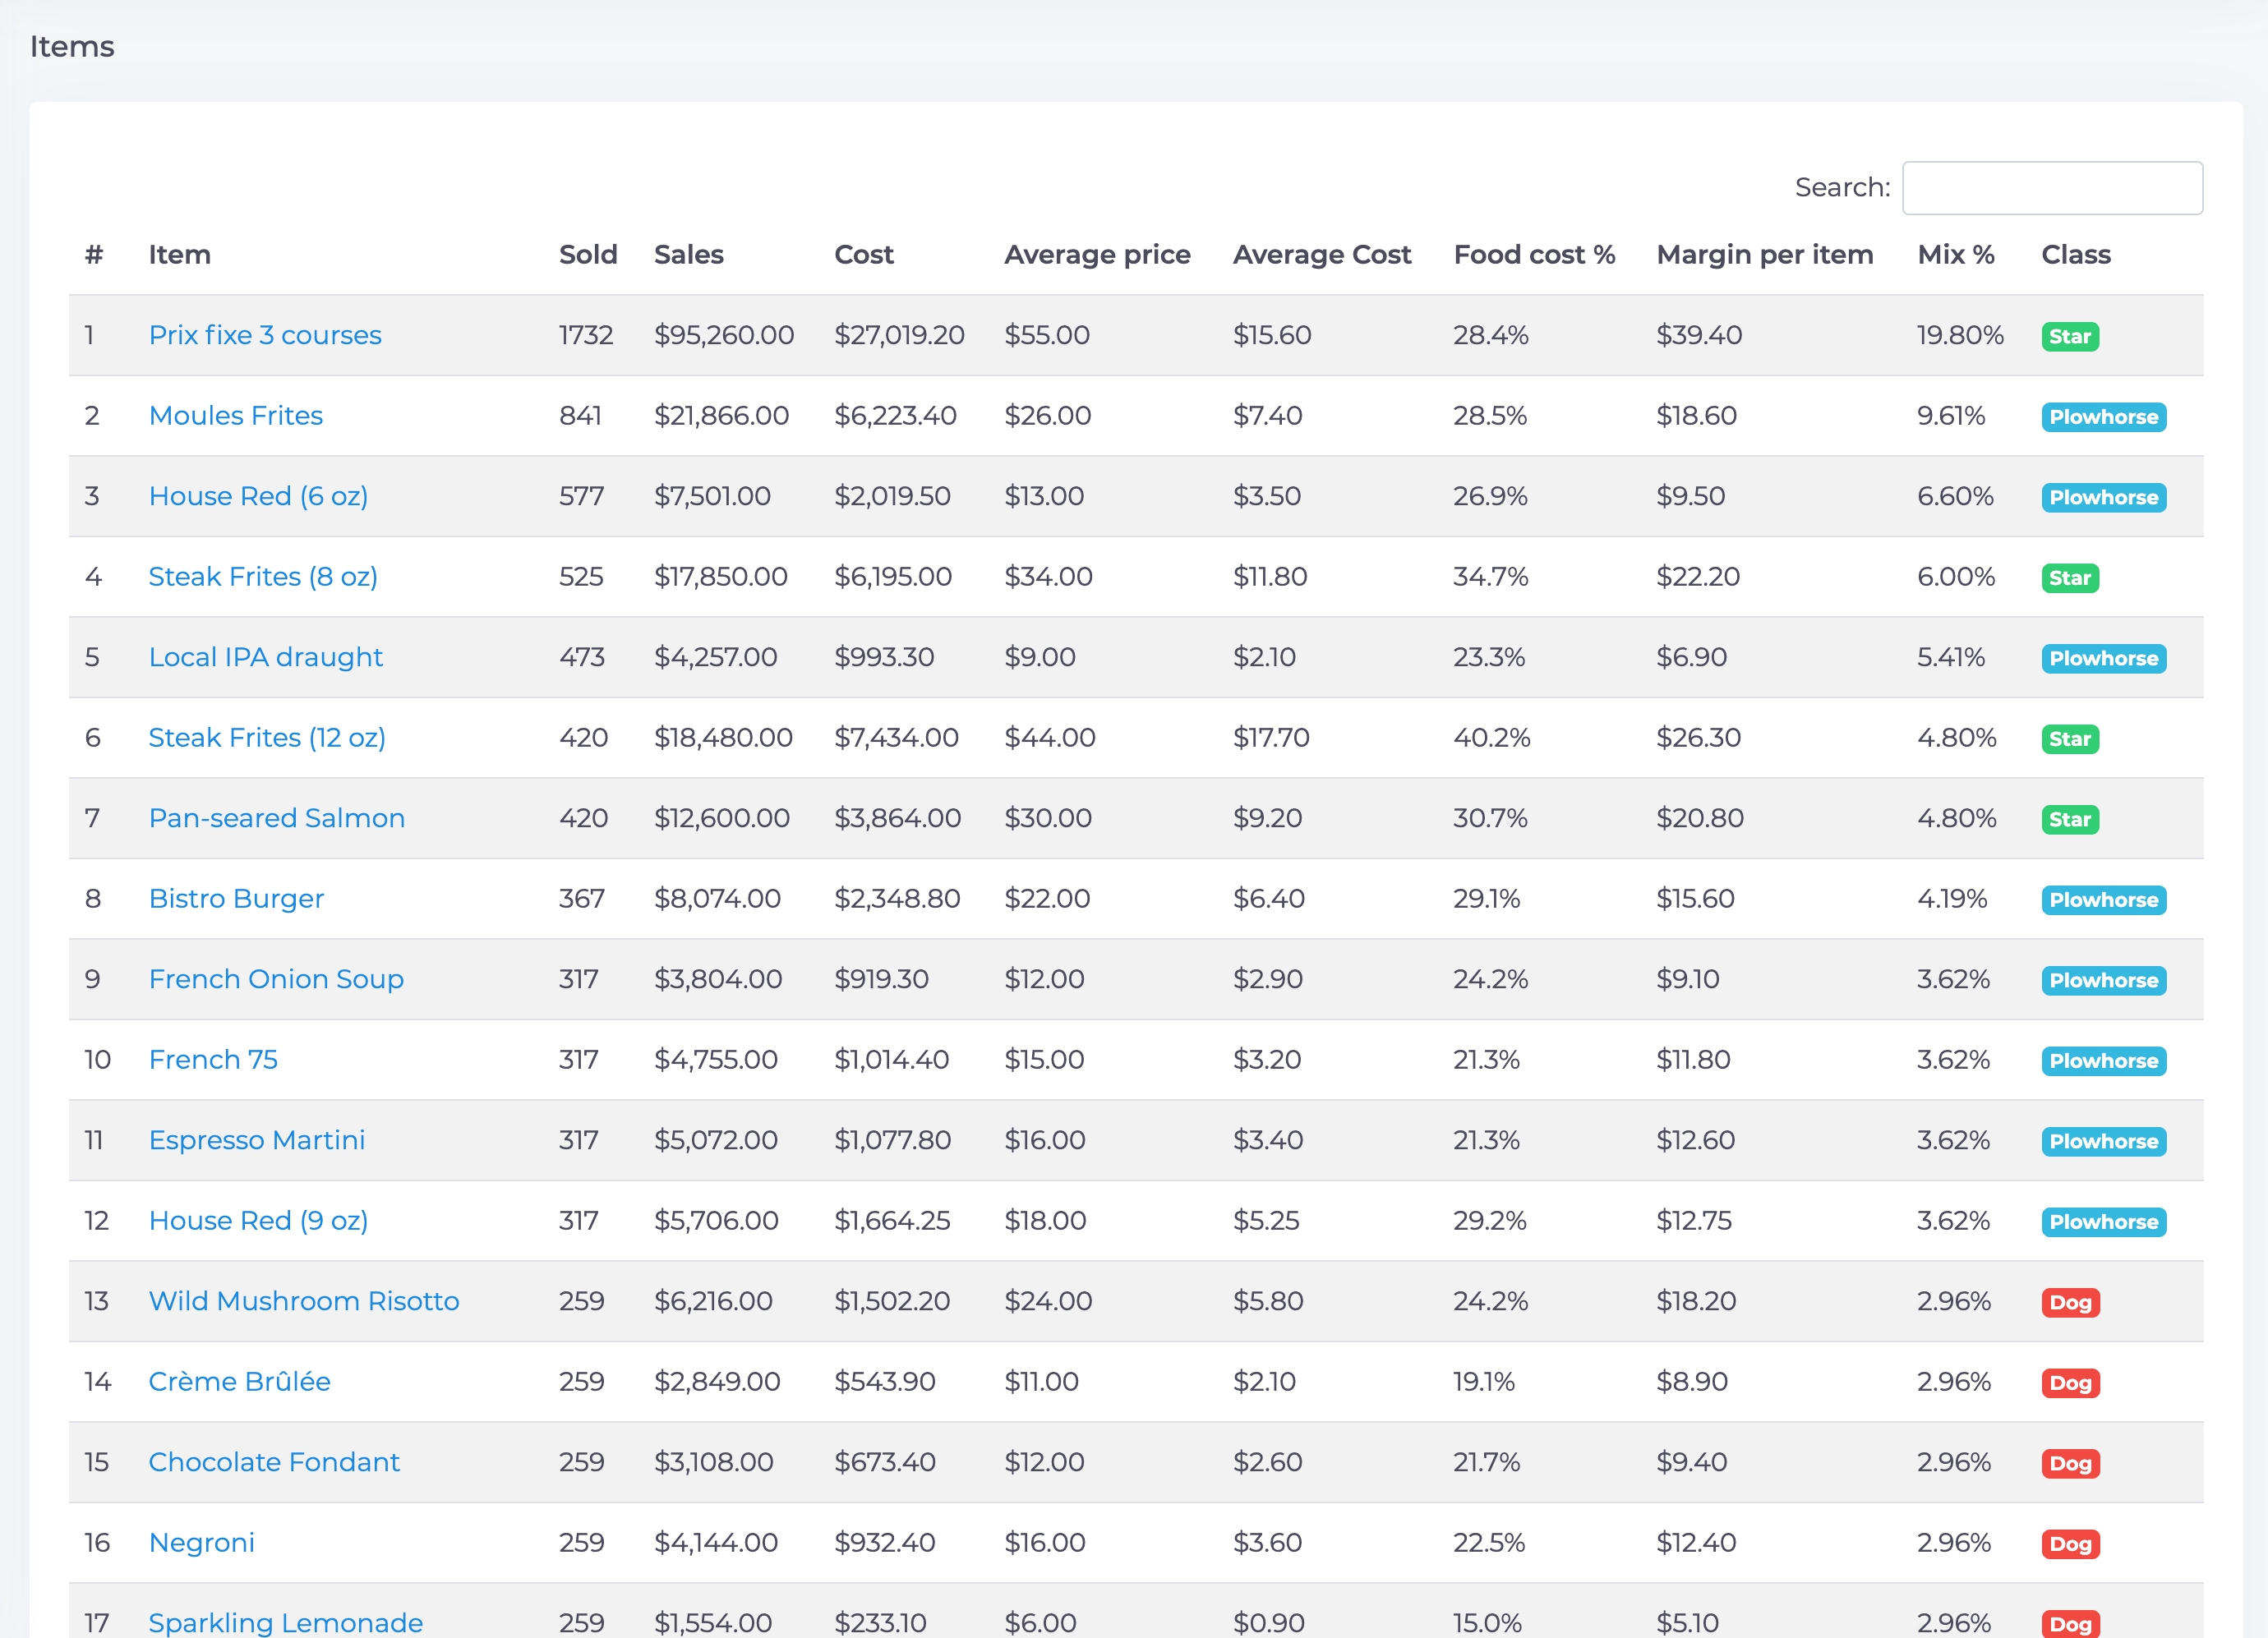Select the $26.30 margin value

1698,738
